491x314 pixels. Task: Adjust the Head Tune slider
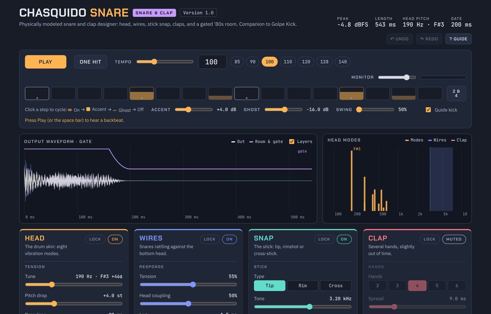[x=74, y=285]
